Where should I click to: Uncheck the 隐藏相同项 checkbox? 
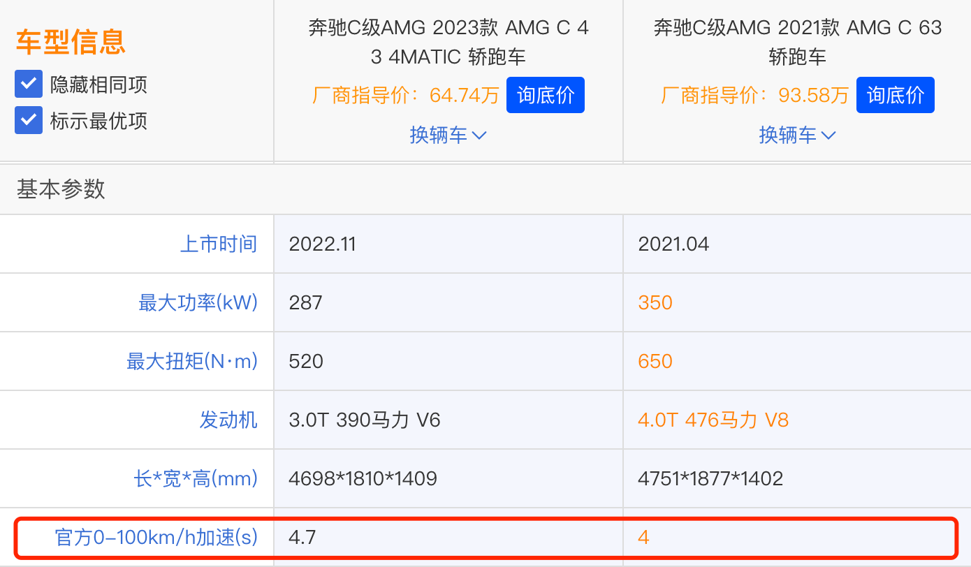pyautogui.click(x=29, y=84)
